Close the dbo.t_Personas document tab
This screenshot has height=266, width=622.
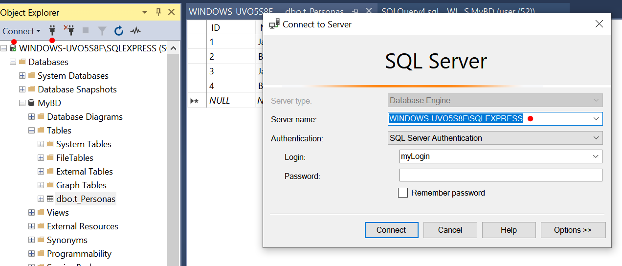tap(369, 10)
